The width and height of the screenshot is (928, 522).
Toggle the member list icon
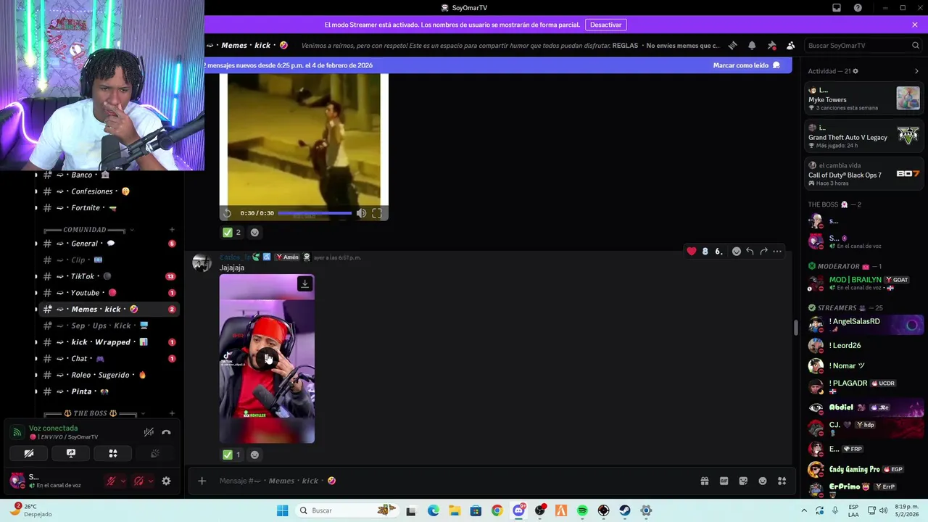(790, 45)
